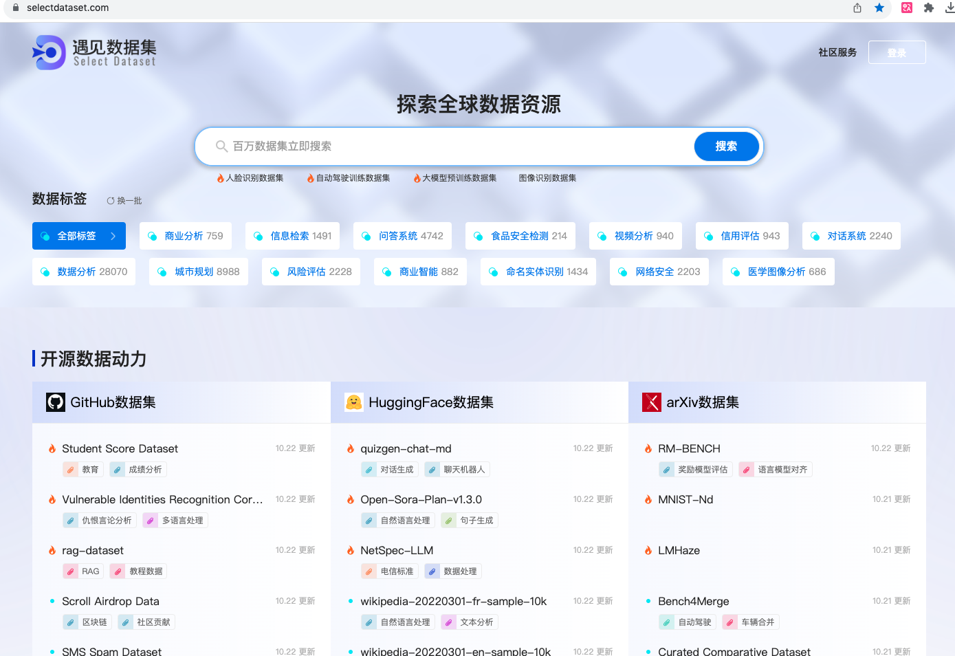This screenshot has width=955, height=656.
Task: Click the bookmark star icon
Action: click(x=879, y=8)
